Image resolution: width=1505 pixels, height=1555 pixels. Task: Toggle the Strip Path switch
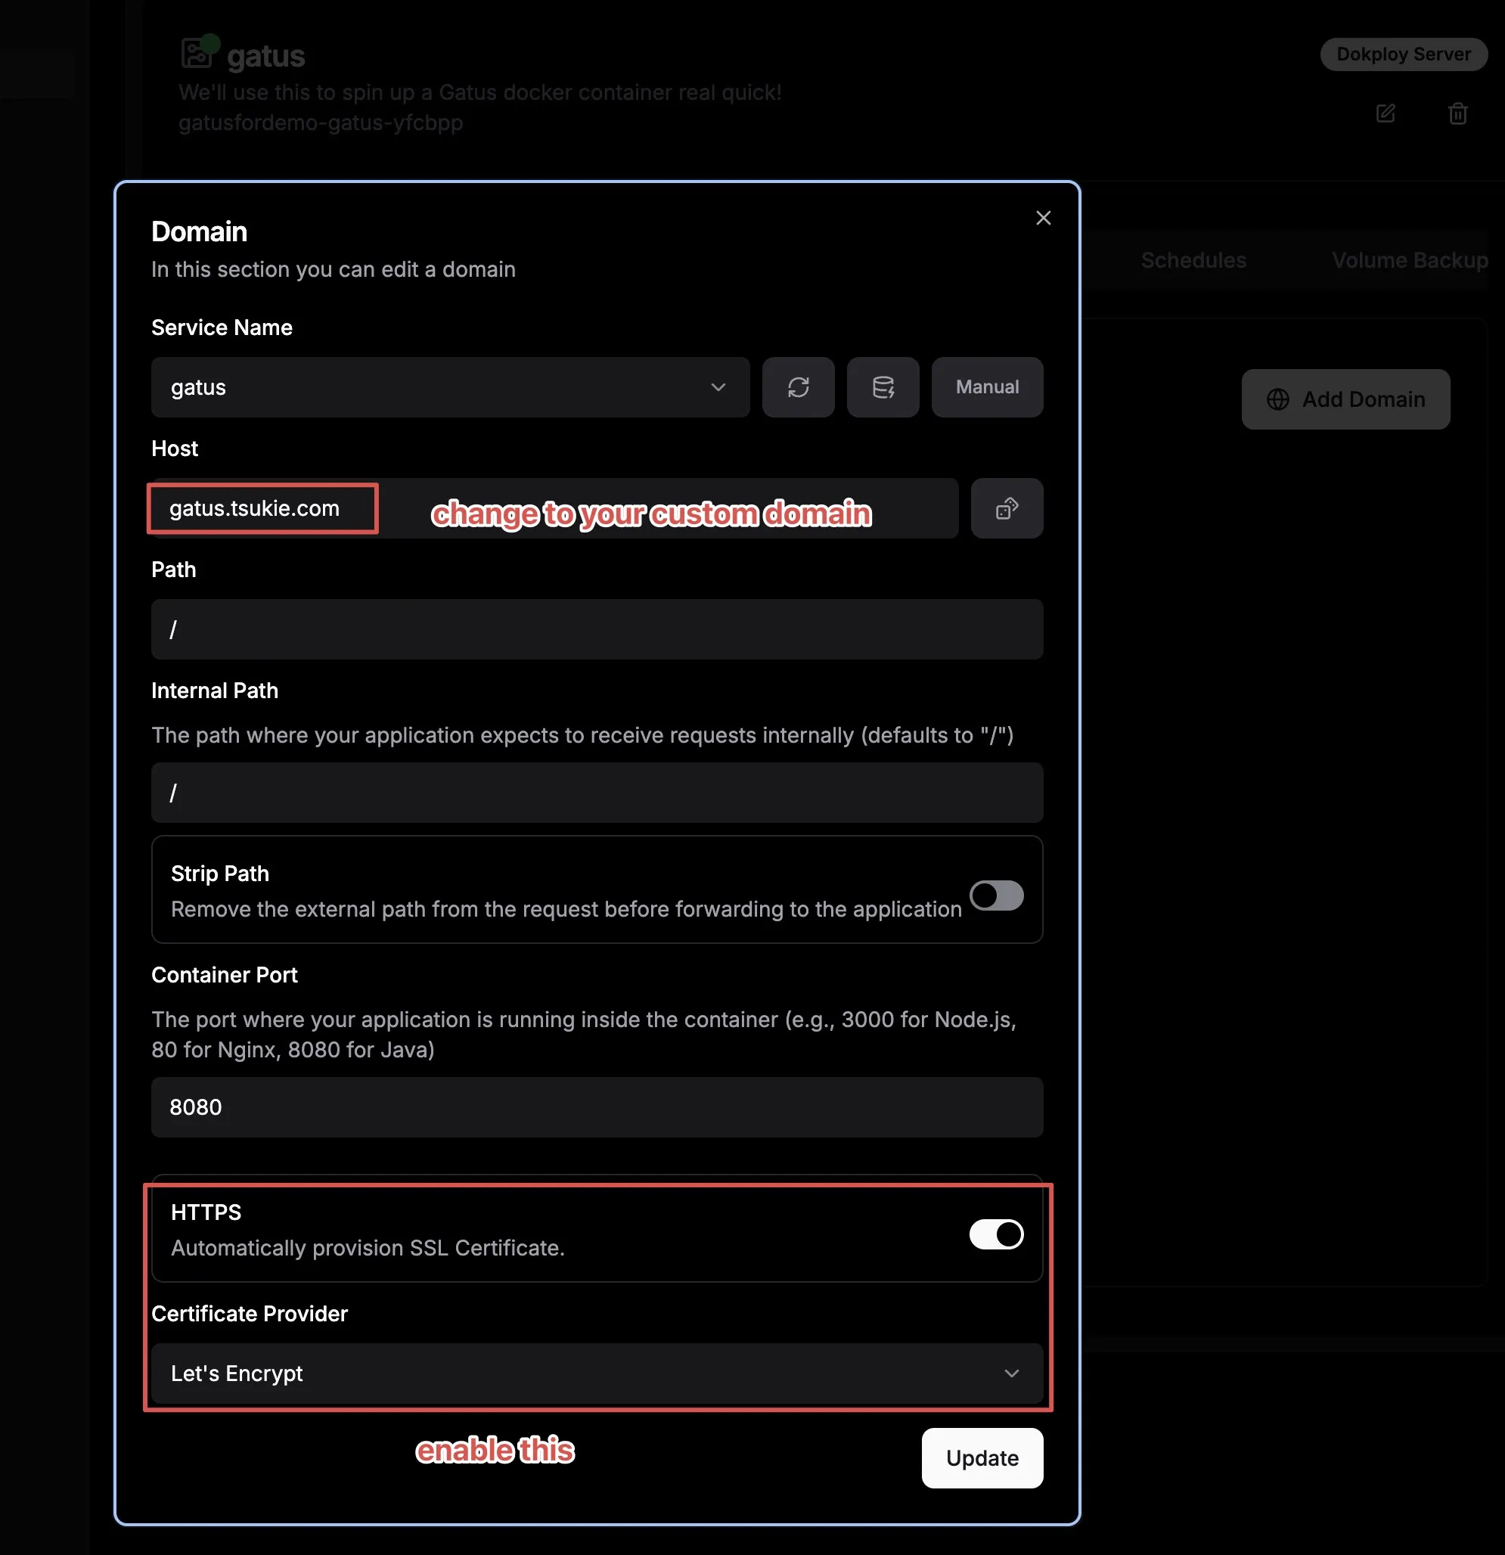(996, 895)
